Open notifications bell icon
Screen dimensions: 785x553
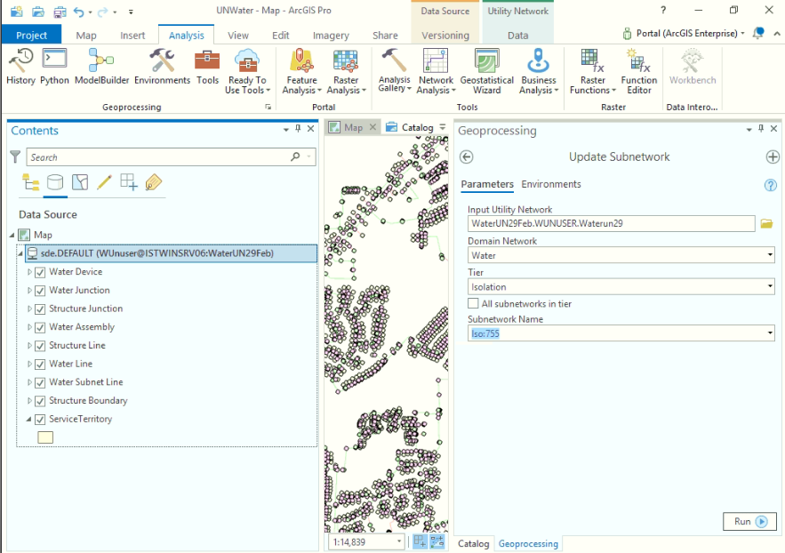point(758,33)
